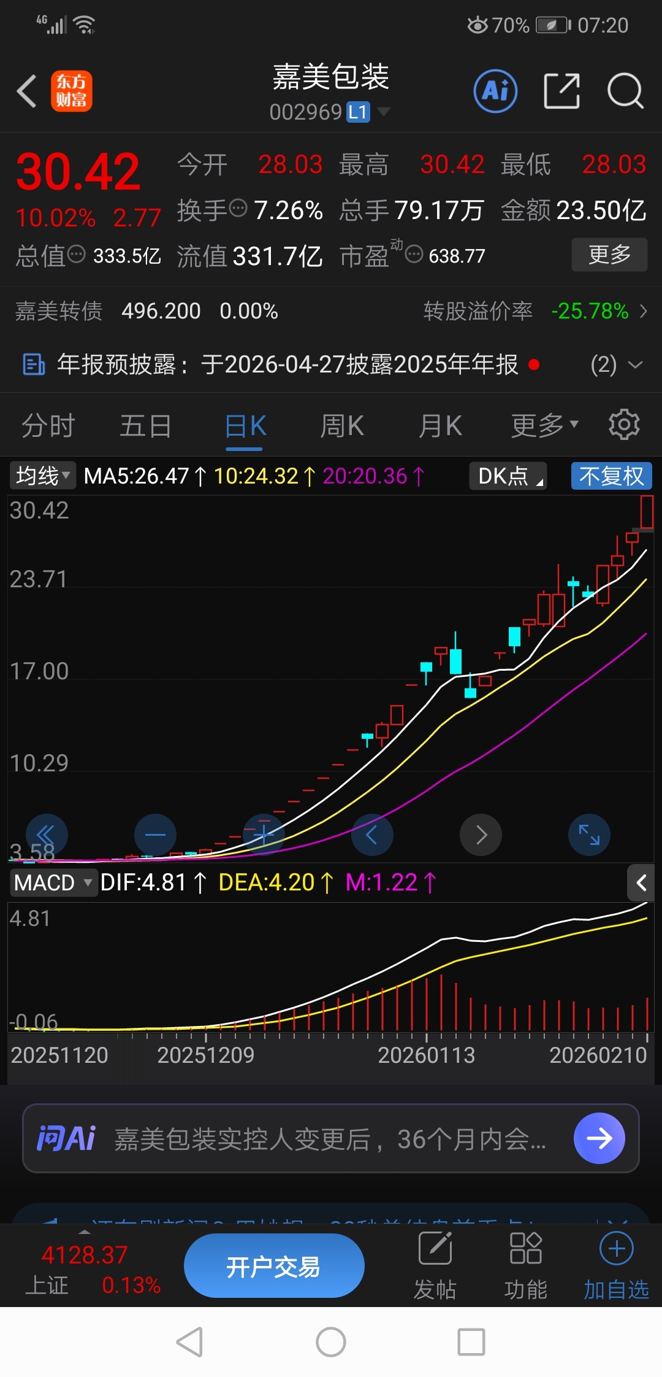Move chart left with left arrow circle

coord(372,835)
